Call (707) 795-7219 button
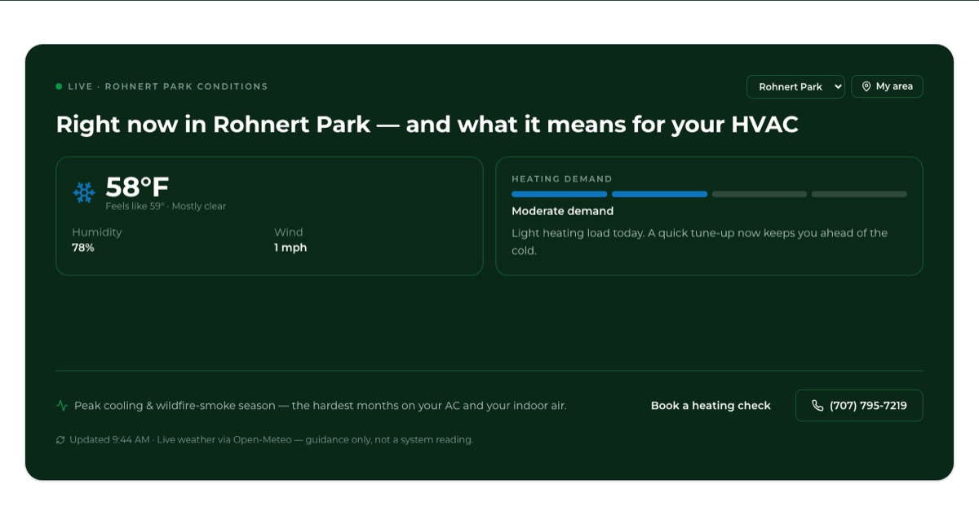Screen dimensions: 979x524 (x=859, y=405)
